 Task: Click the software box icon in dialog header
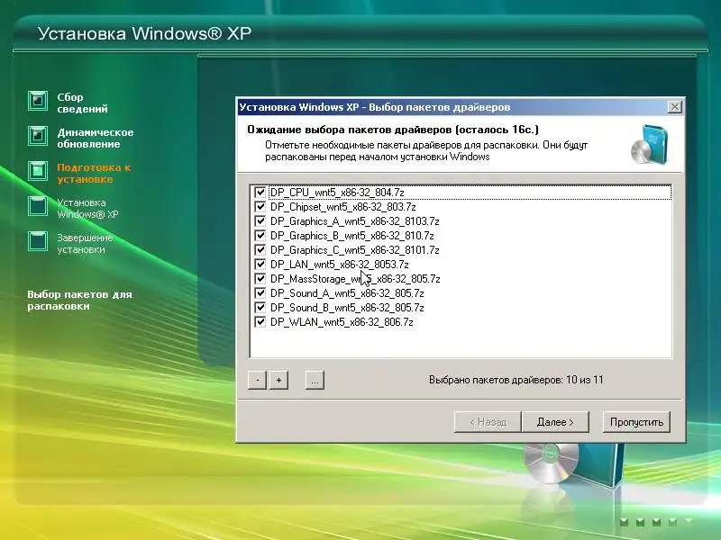tap(649, 144)
